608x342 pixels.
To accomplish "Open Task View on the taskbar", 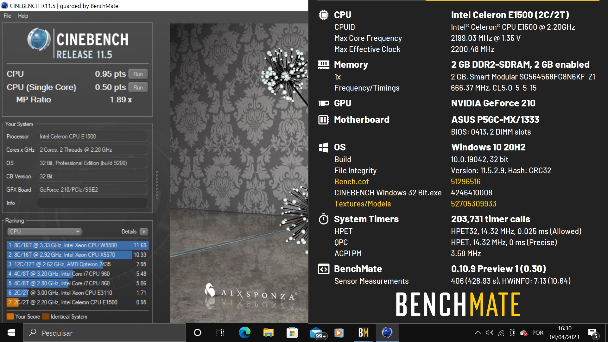I will [220, 333].
